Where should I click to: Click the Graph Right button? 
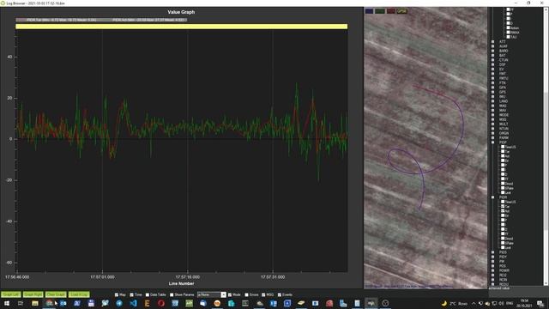pyautogui.click(x=33, y=294)
